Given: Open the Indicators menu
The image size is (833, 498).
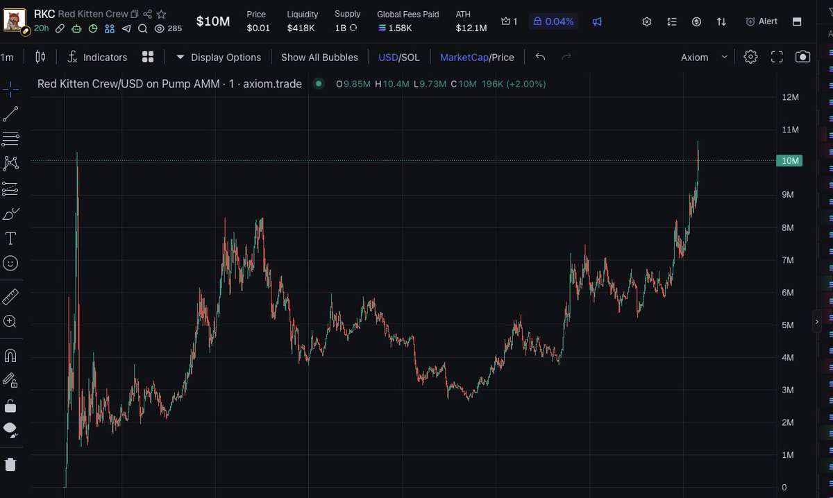Looking at the screenshot, I should coord(97,57).
